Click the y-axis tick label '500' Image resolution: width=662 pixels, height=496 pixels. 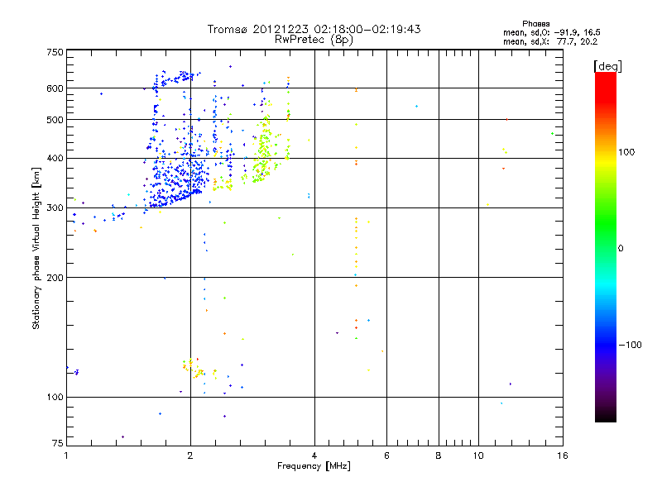click(55, 120)
